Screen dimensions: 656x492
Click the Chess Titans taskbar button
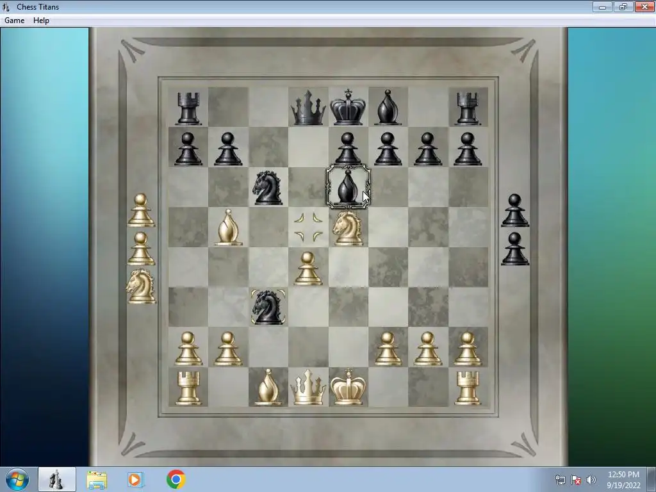(57, 479)
